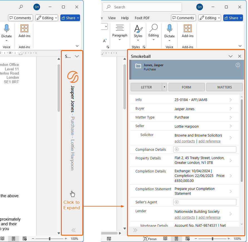This screenshot has width=248, height=242.
Task: Open the Styles gallery
Action: 138,33
